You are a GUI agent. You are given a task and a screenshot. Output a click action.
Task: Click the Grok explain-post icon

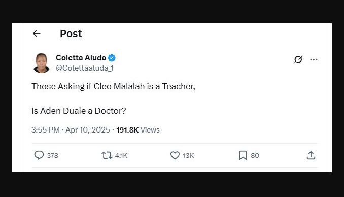pyautogui.click(x=298, y=59)
